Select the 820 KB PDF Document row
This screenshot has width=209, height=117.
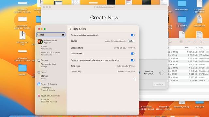click(x=188, y=74)
